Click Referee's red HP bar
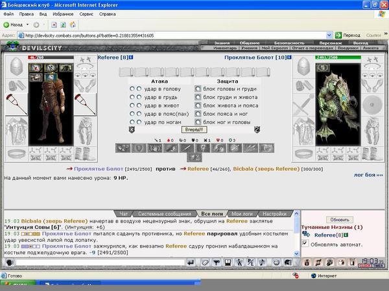The height and width of the screenshot is (291, 389). (x=51, y=58)
